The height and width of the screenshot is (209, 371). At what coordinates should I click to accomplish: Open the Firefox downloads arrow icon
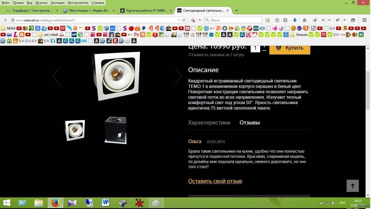295,20
